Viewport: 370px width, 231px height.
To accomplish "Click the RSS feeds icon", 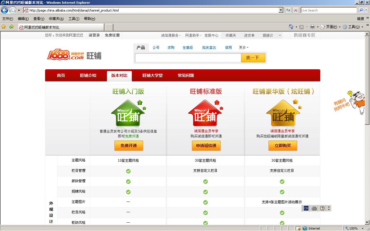I will tap(301, 27).
